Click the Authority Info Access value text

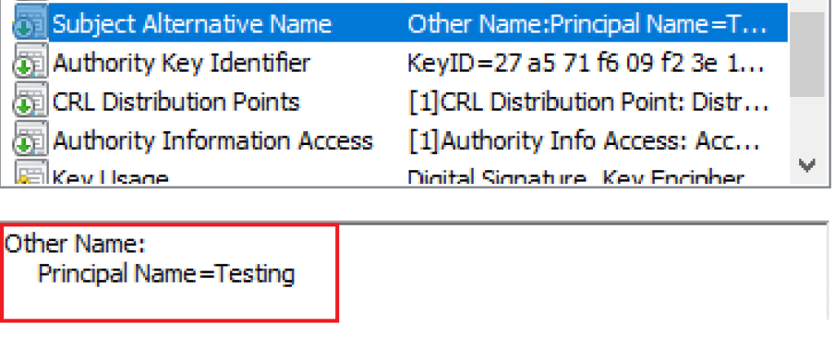584,140
